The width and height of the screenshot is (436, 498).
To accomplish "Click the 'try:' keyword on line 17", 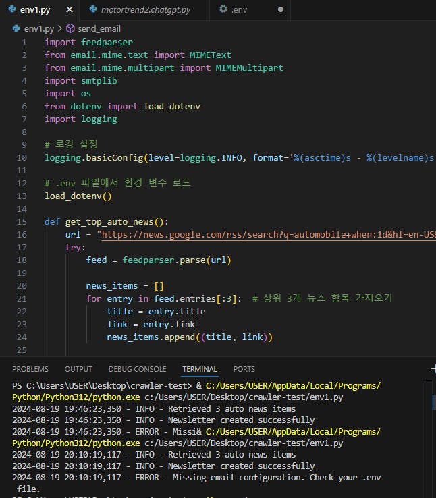I will coord(76,248).
